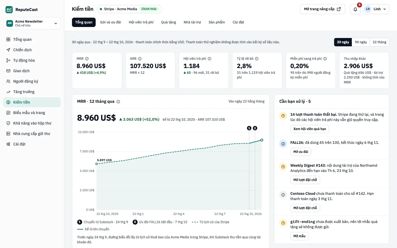Click chart marker 2 on the MRR graph
This screenshot has width=397, height=248.
[255, 128]
